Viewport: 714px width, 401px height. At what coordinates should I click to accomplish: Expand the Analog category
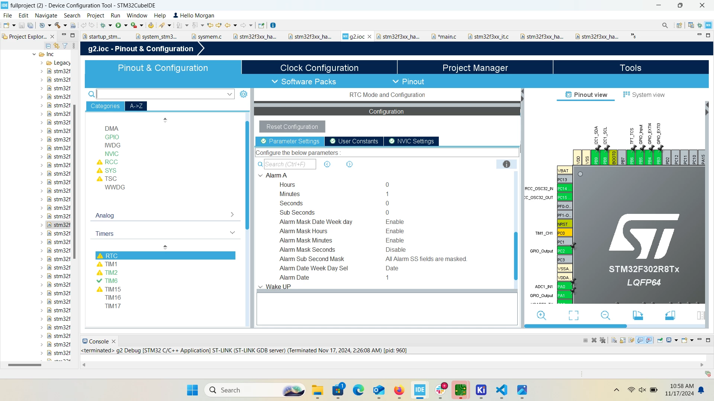coord(165,215)
